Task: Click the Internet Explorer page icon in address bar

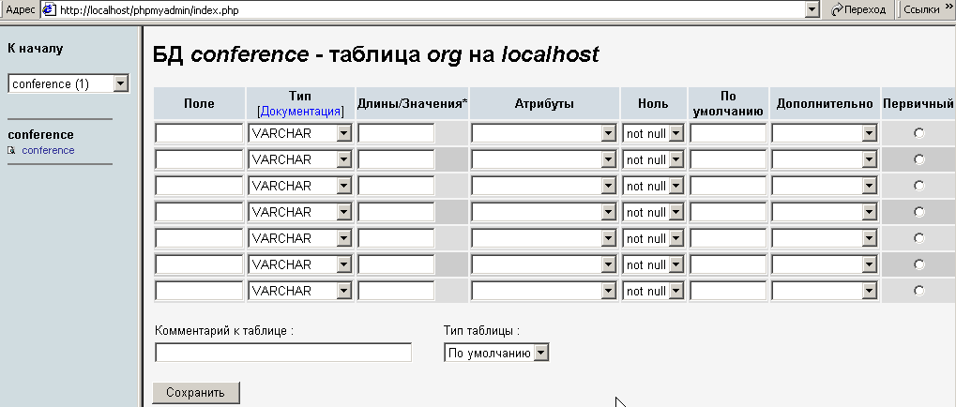Action: pyautogui.click(x=50, y=9)
